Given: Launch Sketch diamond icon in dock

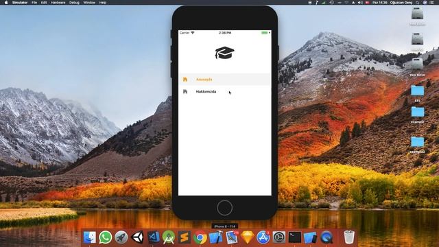Looking at the screenshot, I should point(248,237).
